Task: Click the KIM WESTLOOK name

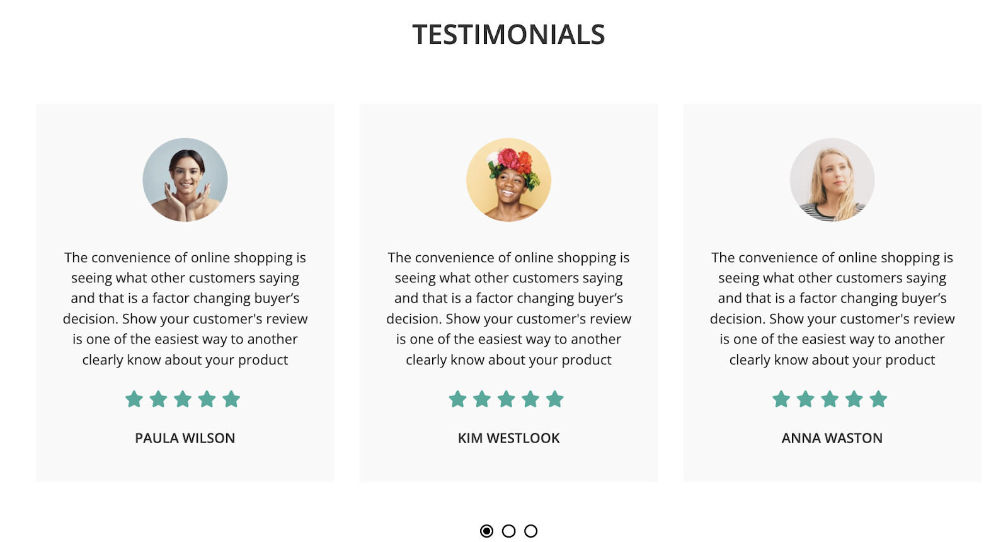Action: tap(508, 438)
